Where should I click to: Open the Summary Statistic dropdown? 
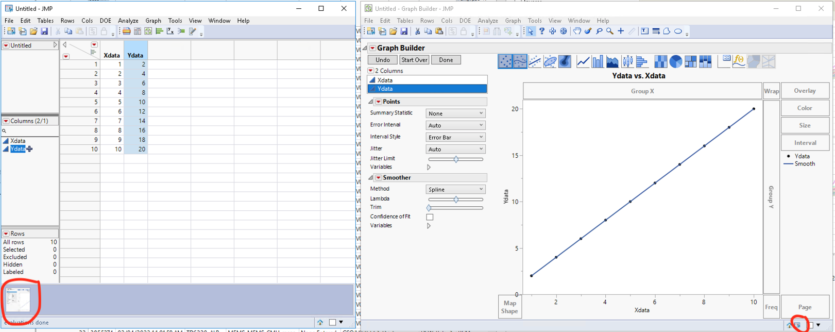click(x=456, y=113)
